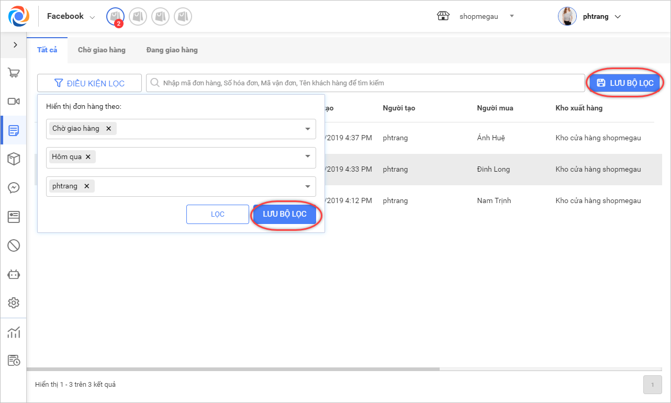The height and width of the screenshot is (403, 671).
Task: Click the first shop page icon with badge 2
Action: (x=115, y=17)
